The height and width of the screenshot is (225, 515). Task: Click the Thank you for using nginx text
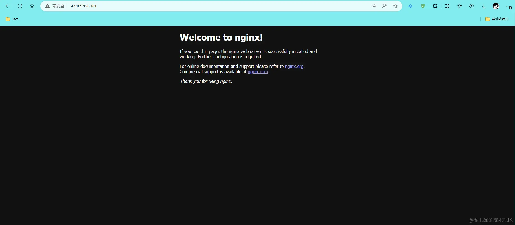coord(206,81)
